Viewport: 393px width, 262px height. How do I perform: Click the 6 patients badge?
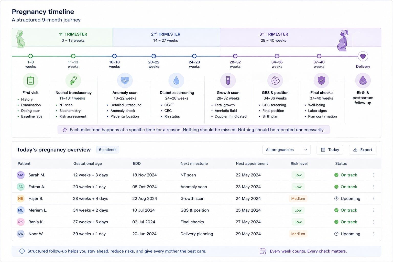click(107, 150)
